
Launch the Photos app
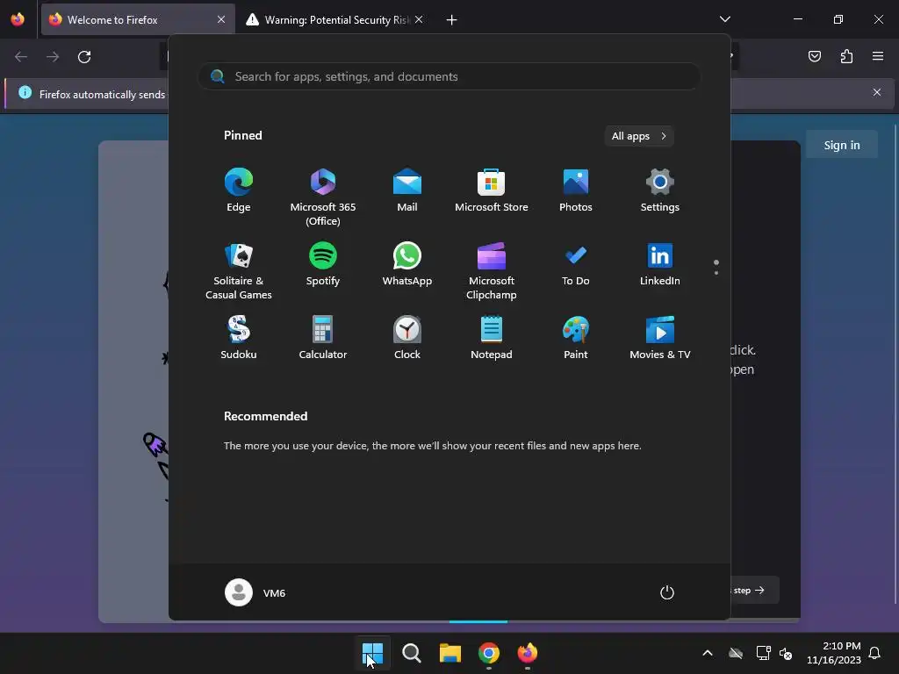(576, 190)
